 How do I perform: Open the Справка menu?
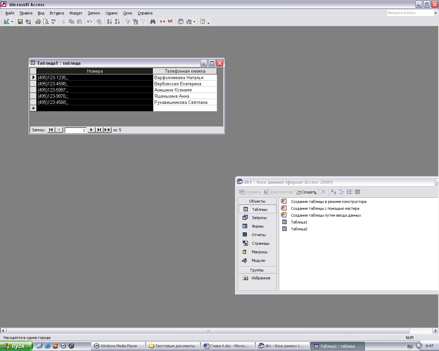tap(145, 13)
